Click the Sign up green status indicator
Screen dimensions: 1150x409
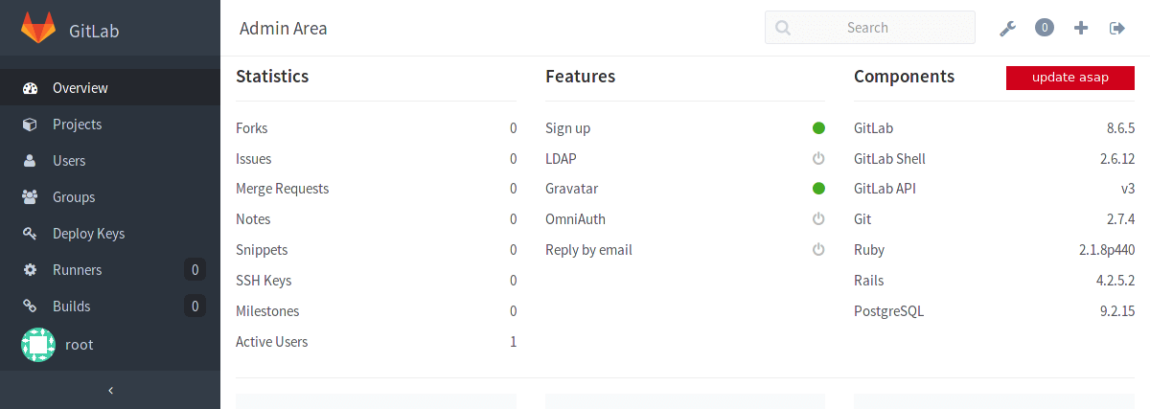tap(818, 127)
